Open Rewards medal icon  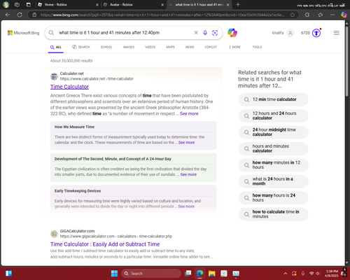tap(316, 33)
